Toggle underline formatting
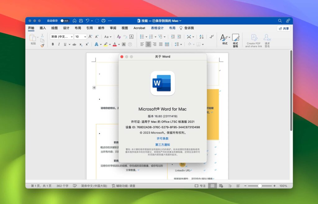The image size is (318, 204). 66,44
